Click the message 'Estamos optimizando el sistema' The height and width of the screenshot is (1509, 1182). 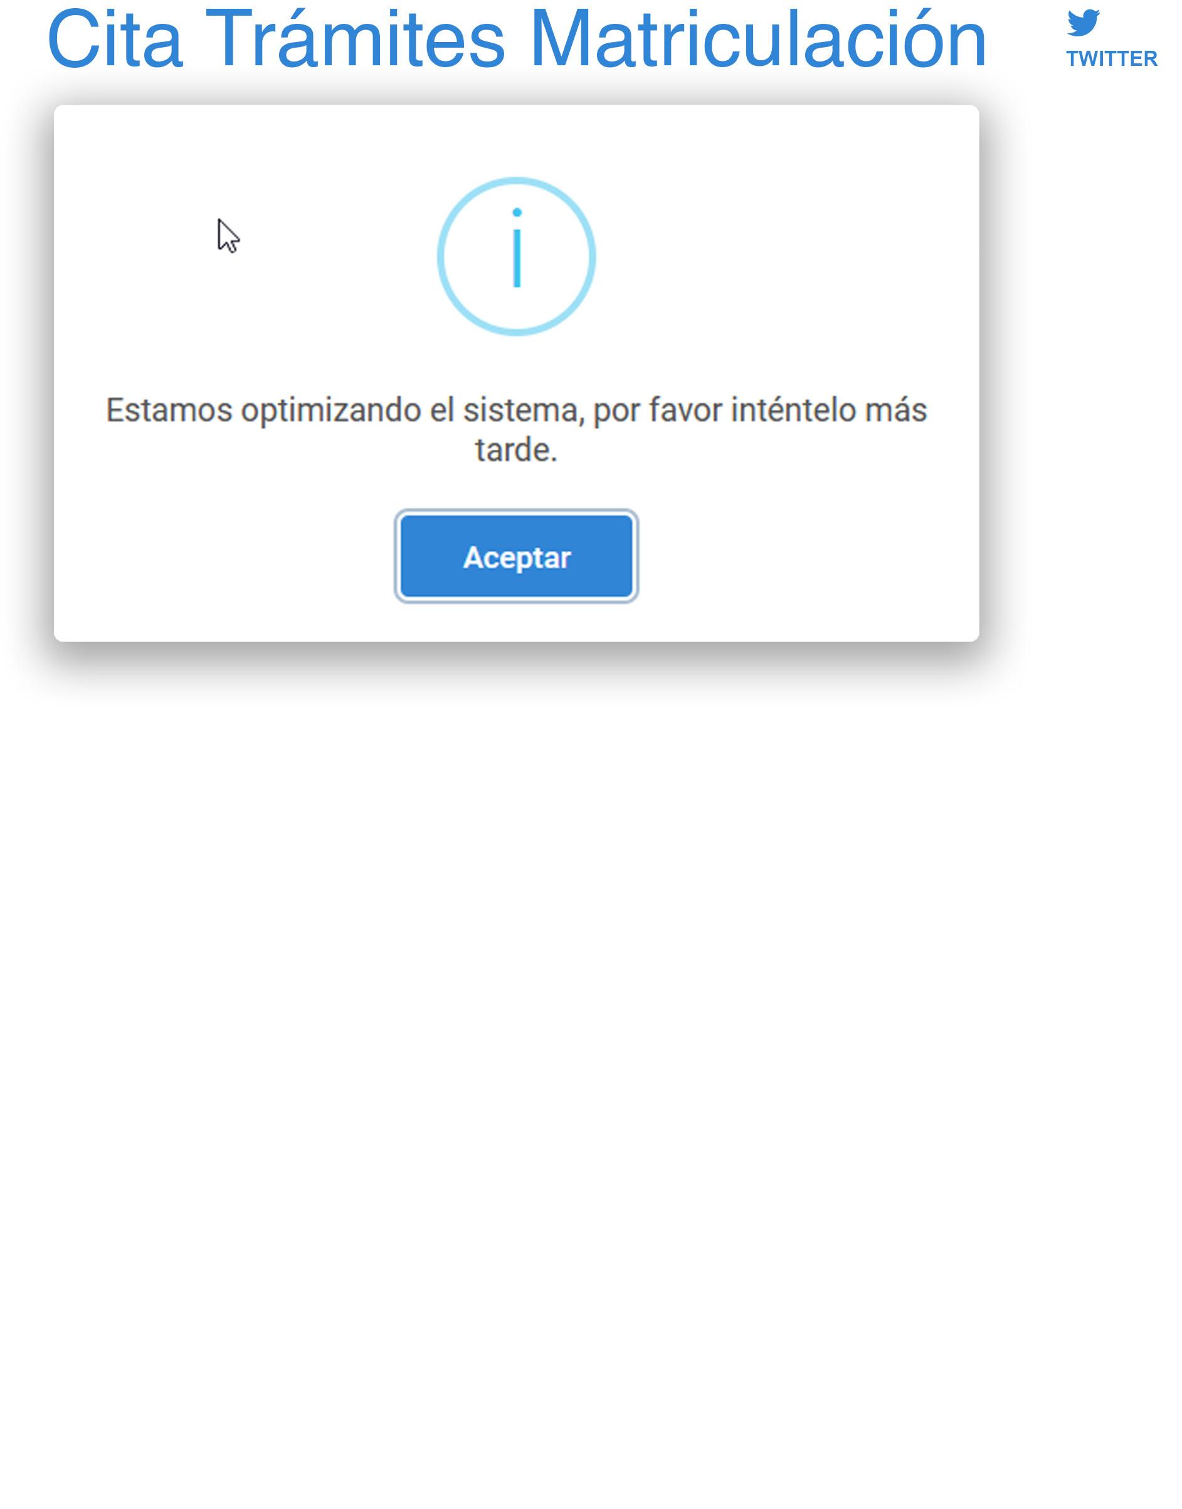coord(516,429)
